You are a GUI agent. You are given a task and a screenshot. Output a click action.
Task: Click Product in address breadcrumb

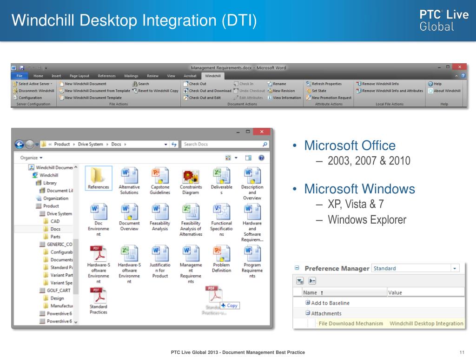[62, 144]
